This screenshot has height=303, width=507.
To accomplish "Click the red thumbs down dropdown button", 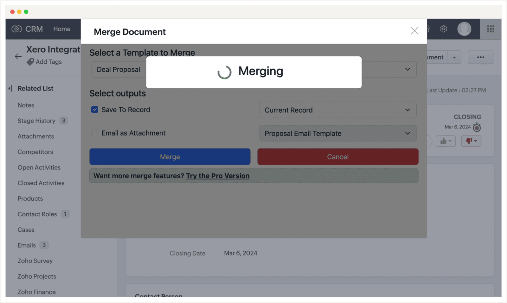I will click(x=472, y=141).
